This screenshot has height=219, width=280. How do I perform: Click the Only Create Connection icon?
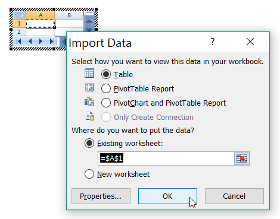click(90, 116)
